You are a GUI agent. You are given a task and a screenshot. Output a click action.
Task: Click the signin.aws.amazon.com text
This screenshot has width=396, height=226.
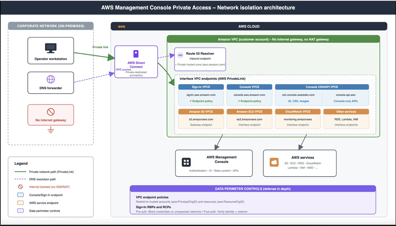point(201,95)
